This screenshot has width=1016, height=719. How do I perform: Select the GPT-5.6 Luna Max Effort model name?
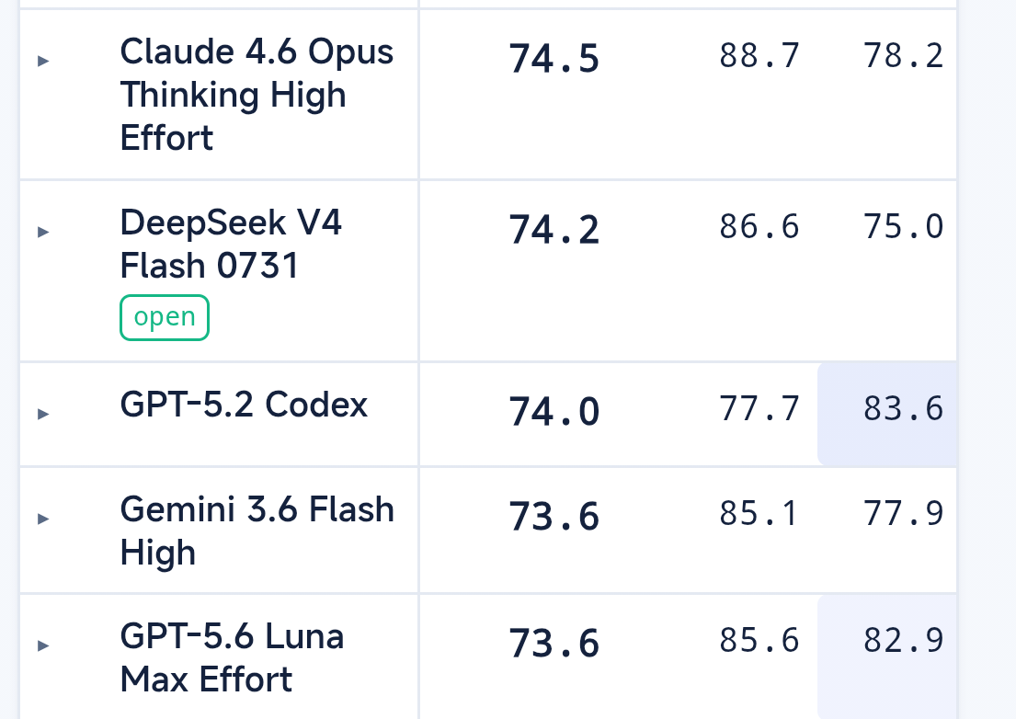232,657
